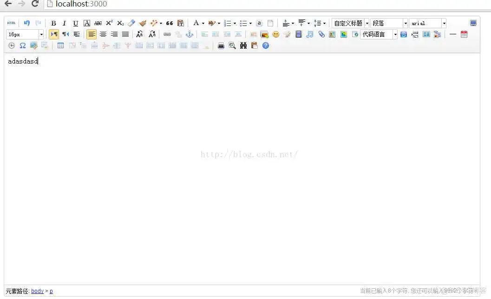This screenshot has width=491, height=299.
Task: Insert current time with the clock icon
Action: pyautogui.click(x=12, y=45)
